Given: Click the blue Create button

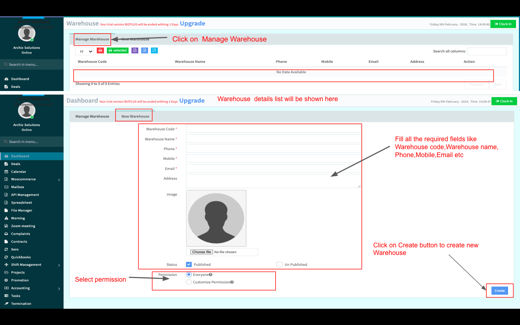Looking at the screenshot, I should pyautogui.click(x=499, y=291).
